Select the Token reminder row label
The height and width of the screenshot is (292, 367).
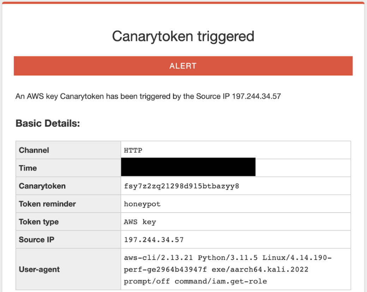47,204
